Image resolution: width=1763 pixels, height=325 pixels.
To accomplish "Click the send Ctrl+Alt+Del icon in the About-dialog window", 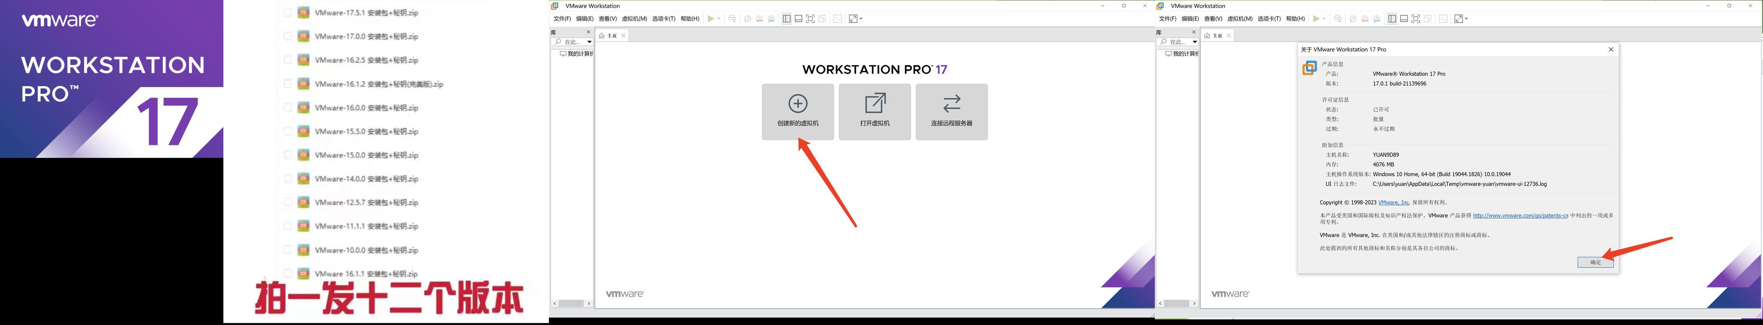I will tap(1338, 19).
